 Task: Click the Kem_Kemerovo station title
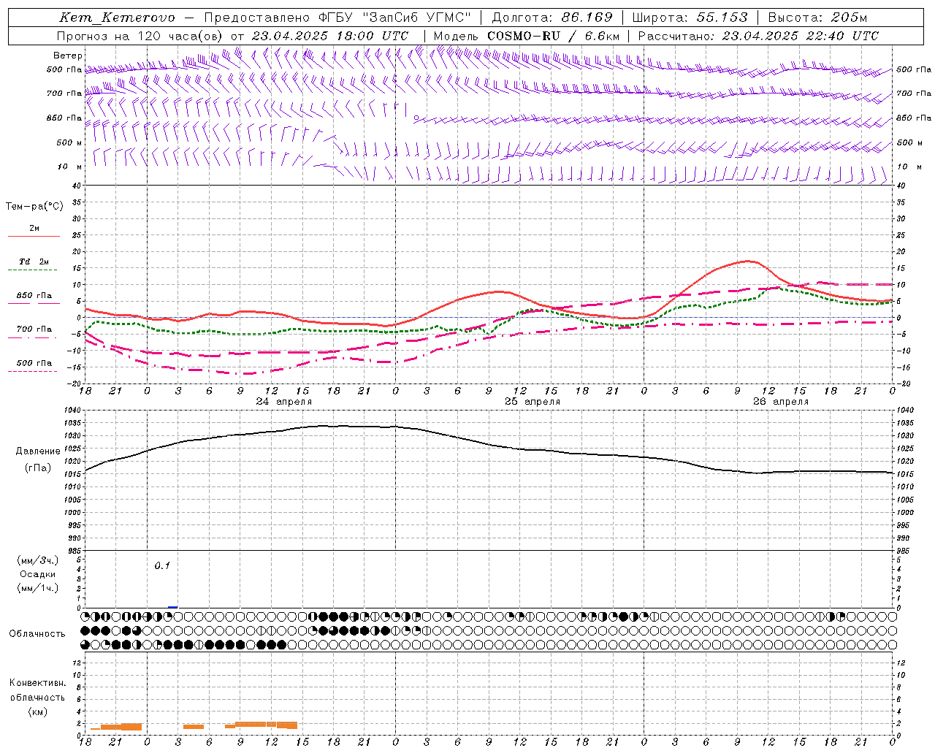coord(117,18)
